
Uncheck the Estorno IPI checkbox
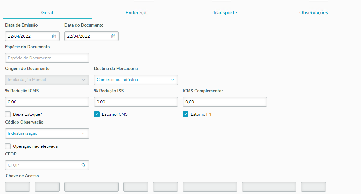[185, 114]
